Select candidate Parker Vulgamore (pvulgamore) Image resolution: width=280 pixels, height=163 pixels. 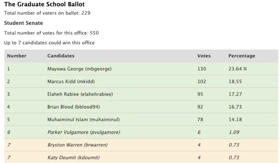(x=84, y=132)
